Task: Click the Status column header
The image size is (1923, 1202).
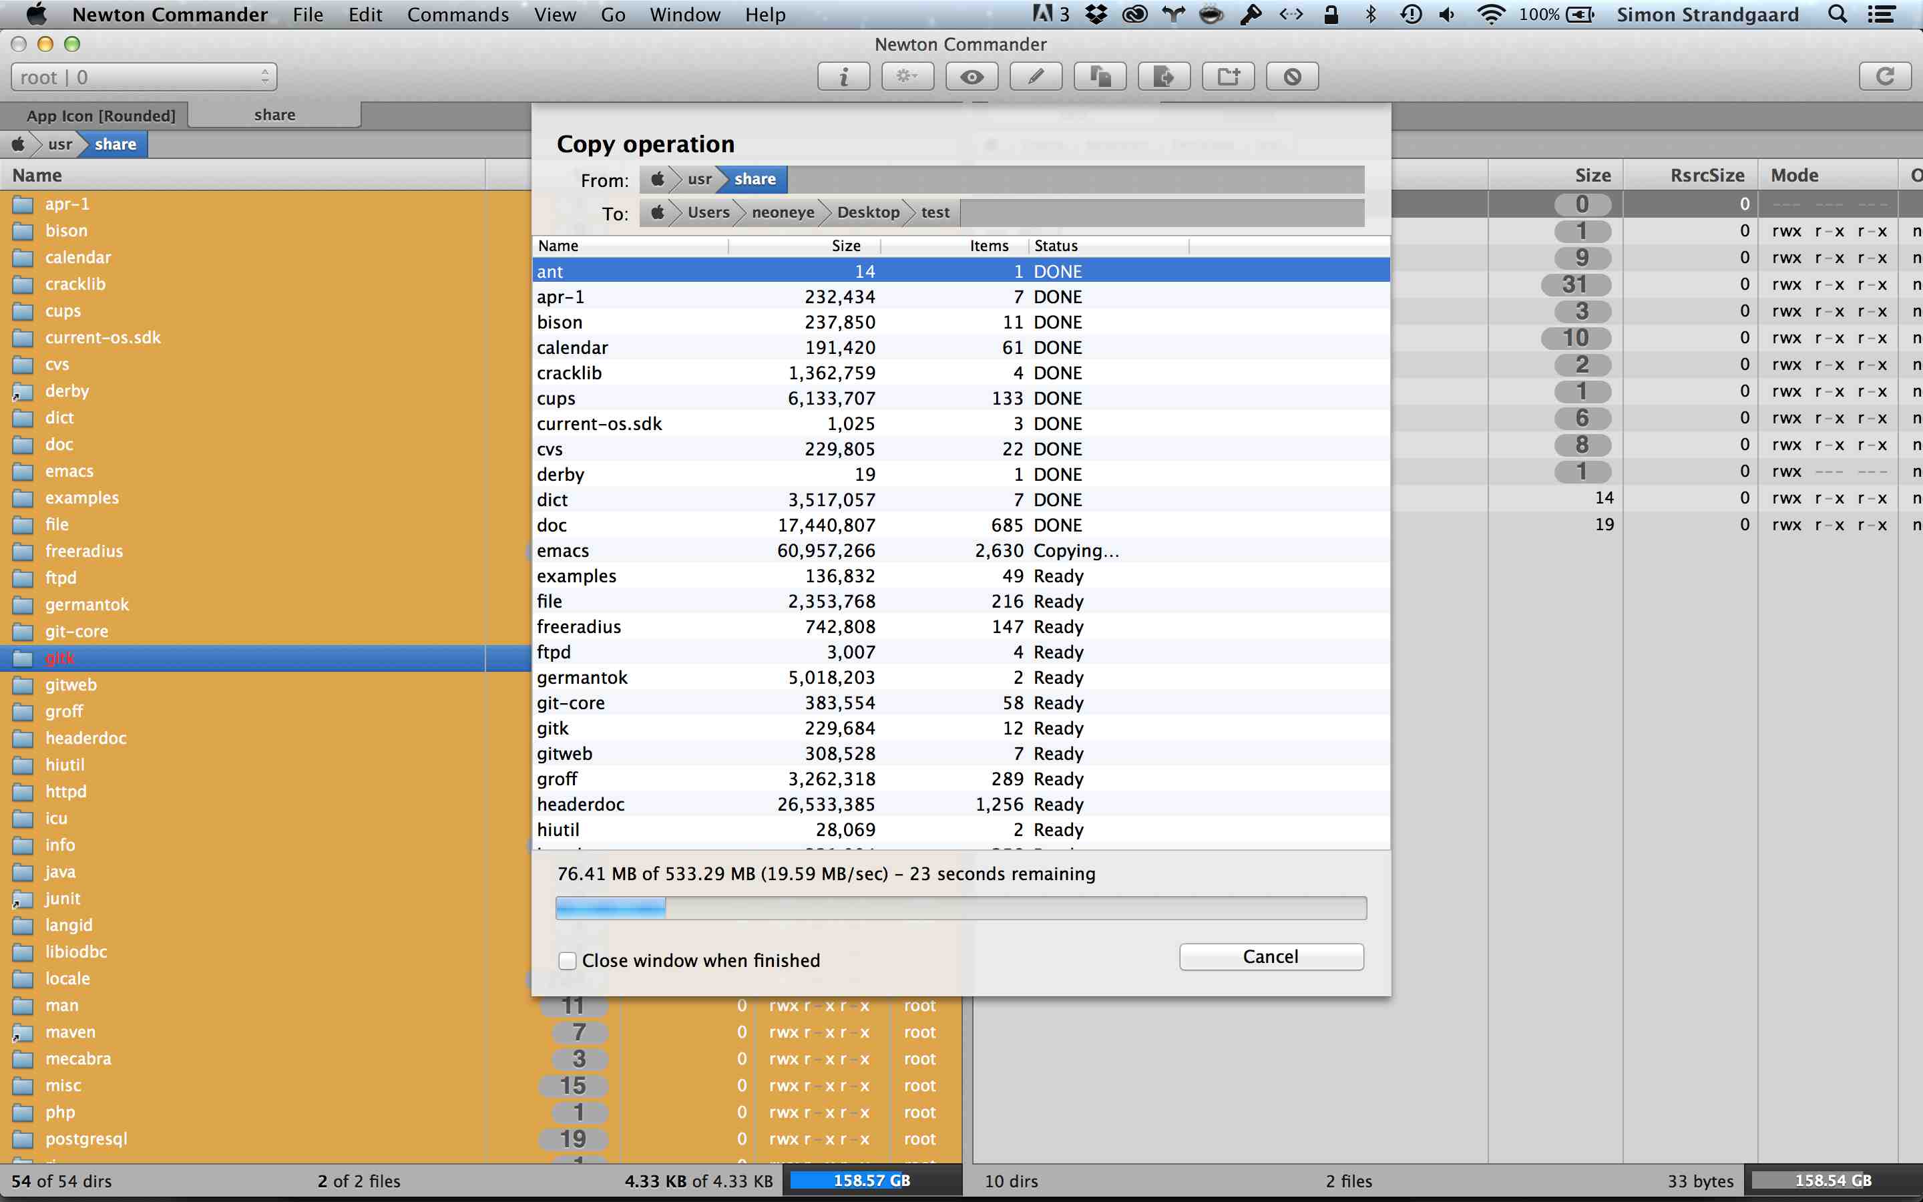Action: 1108,246
